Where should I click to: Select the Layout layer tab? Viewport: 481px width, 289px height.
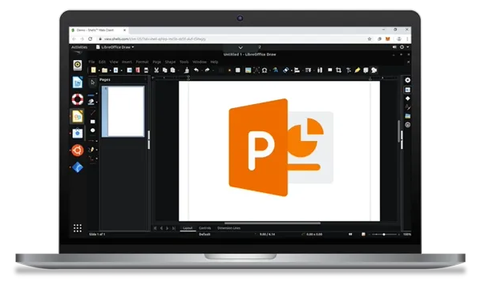coord(188,228)
